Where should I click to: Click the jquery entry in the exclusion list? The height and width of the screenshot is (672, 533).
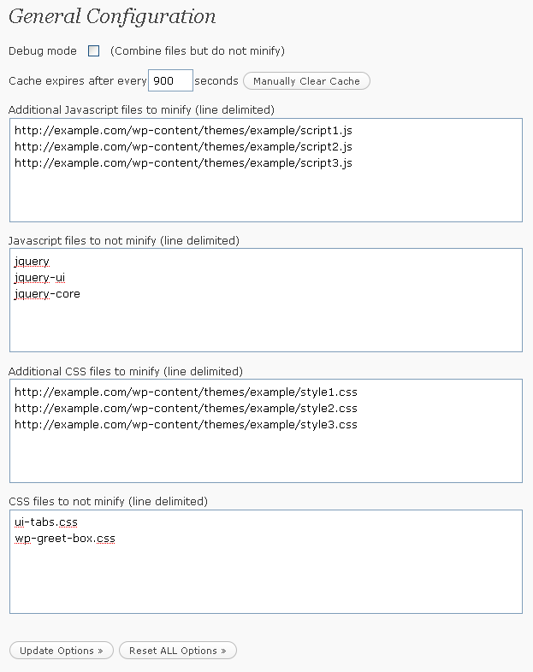coord(32,262)
